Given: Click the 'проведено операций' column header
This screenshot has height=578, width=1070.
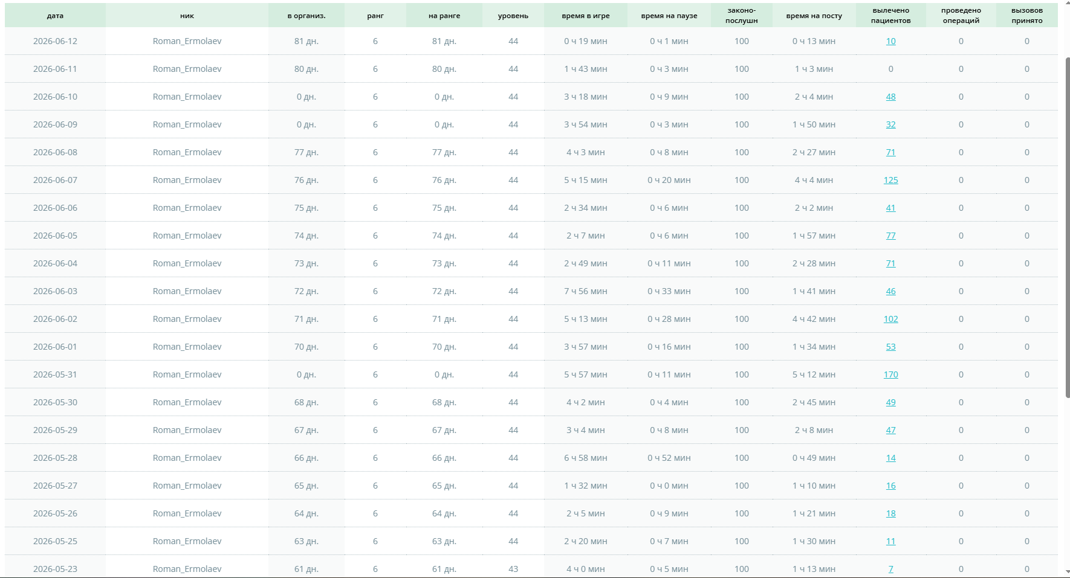Looking at the screenshot, I should (961, 16).
